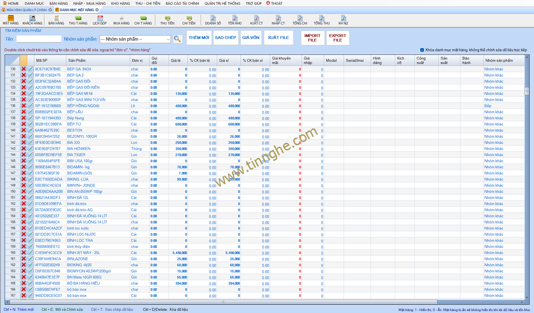Viewport: 534px width, 313px height.
Task: Expand the Nhóm sản phẩm dropdown
Action: tap(168, 39)
